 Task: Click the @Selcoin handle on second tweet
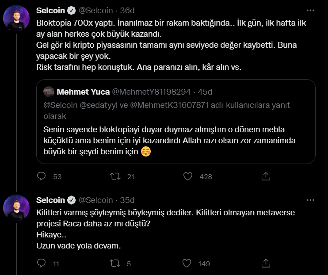click(x=95, y=200)
